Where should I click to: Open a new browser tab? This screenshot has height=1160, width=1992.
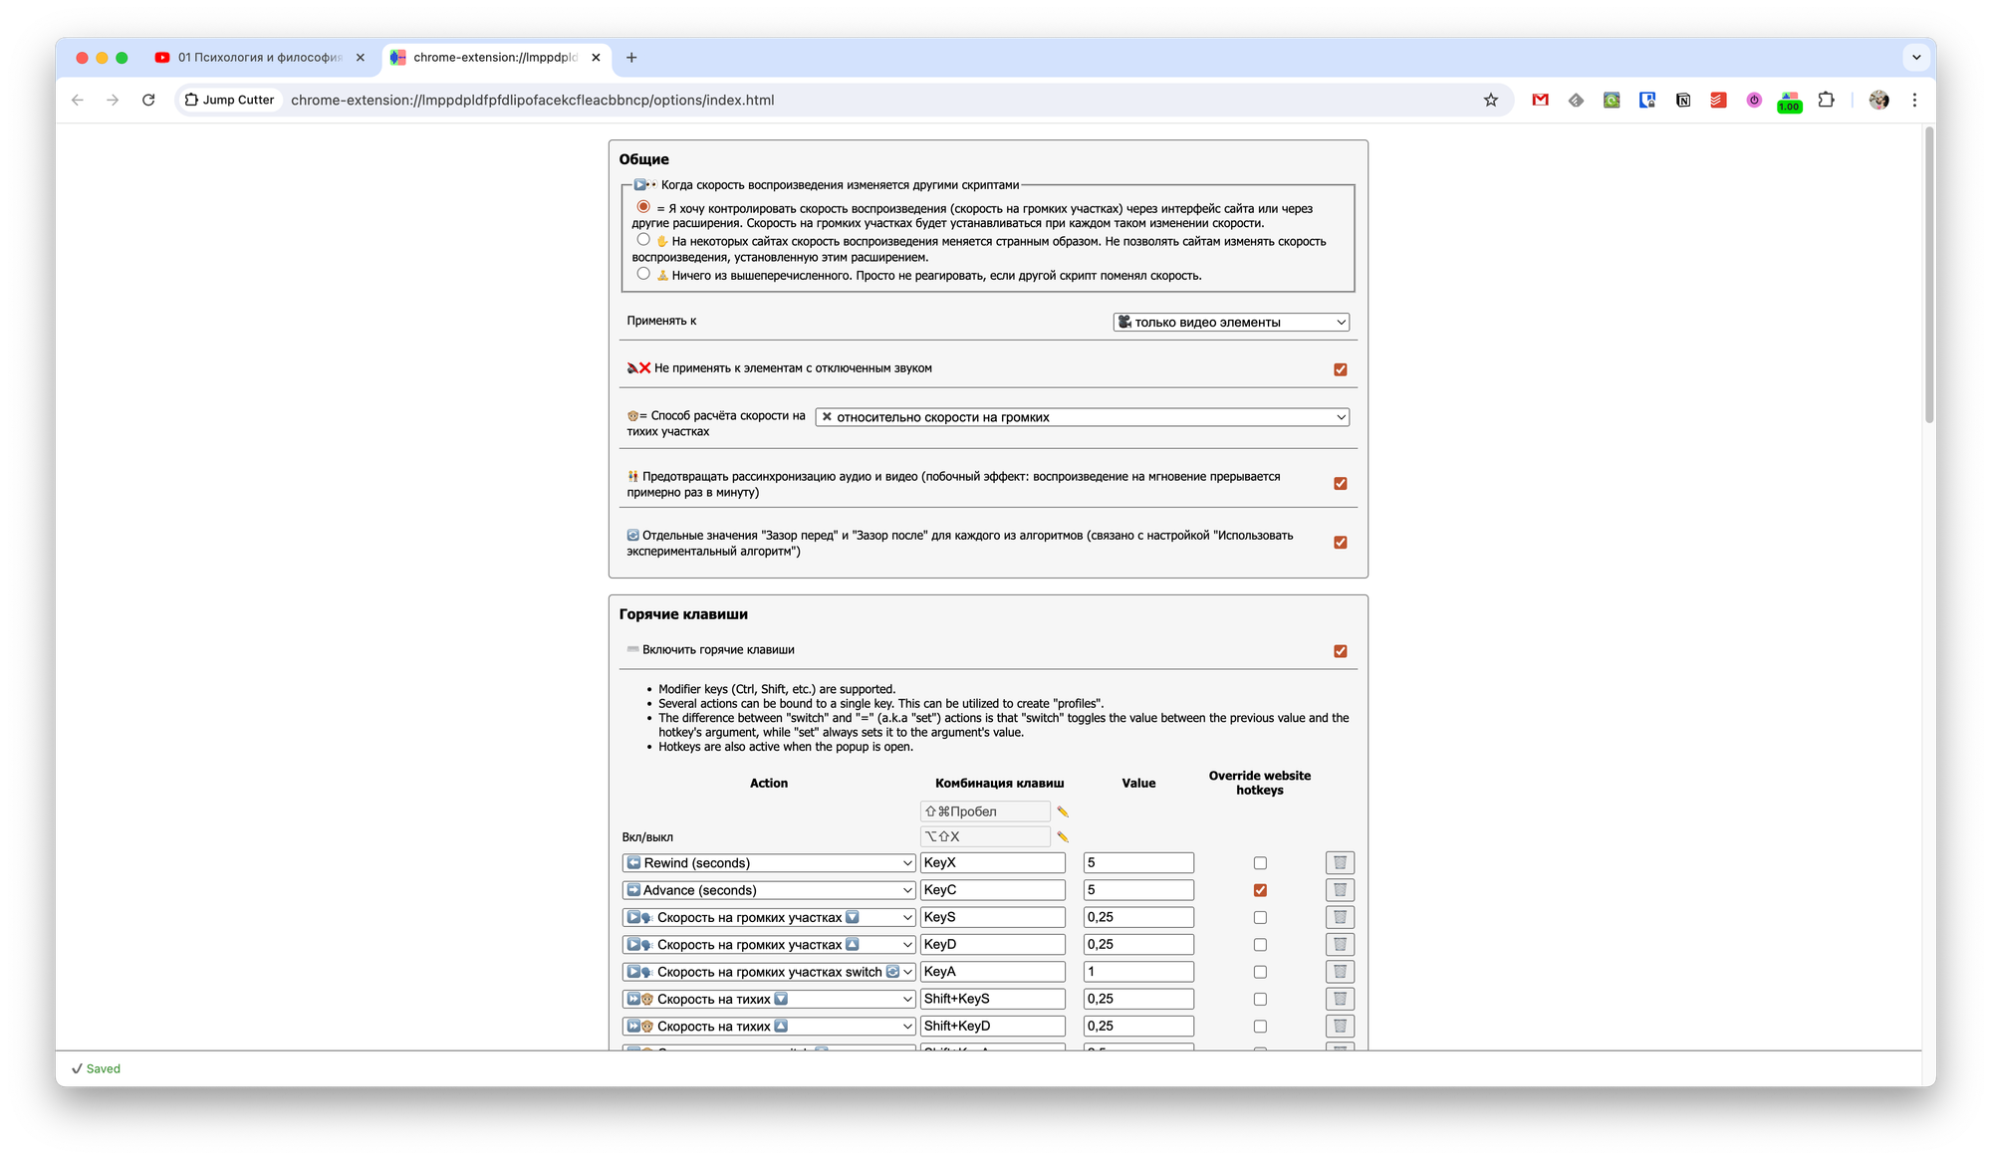pyautogui.click(x=631, y=58)
